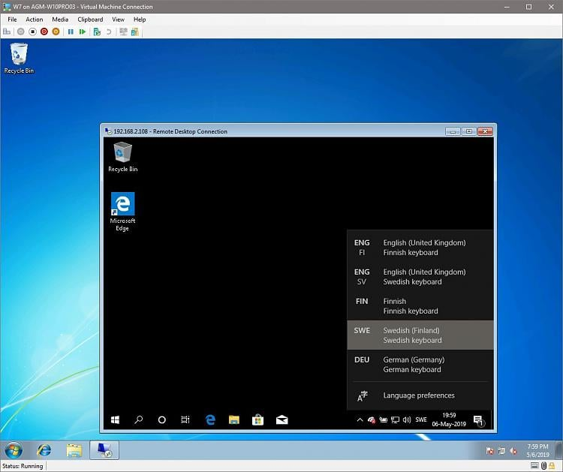Screen dimensions: 563x472
Task: Open volume speaker icon in remote tray
Action: click(407, 419)
